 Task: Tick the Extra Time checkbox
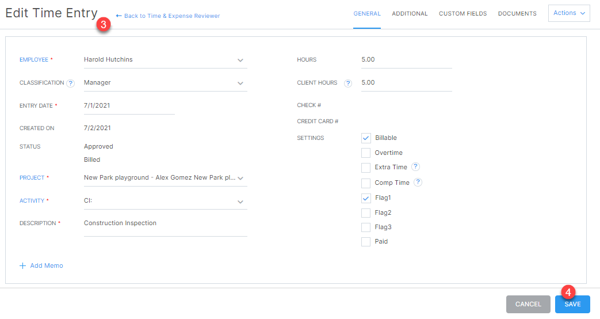[x=366, y=168]
